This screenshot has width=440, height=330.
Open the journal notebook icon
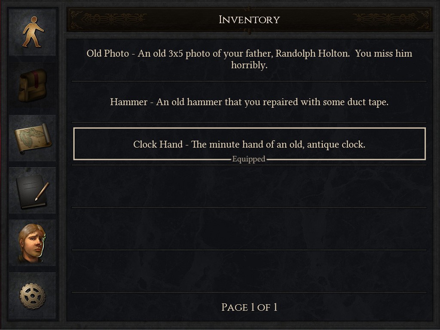point(33,190)
